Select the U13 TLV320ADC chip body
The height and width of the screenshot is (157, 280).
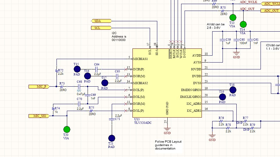pyautogui.click(x=167, y=83)
